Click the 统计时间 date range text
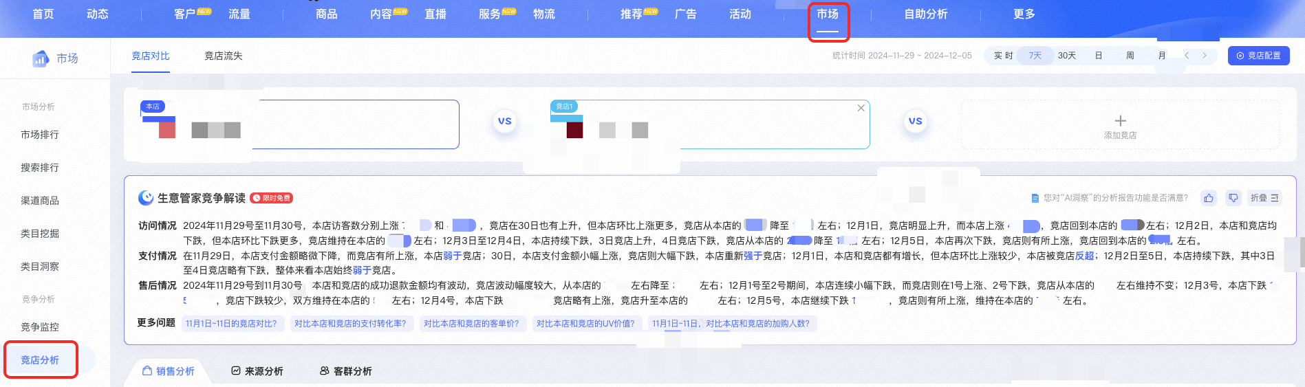 (x=902, y=56)
